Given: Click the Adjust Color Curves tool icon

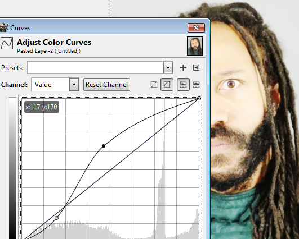Looking at the screenshot, I should tap(7, 43).
